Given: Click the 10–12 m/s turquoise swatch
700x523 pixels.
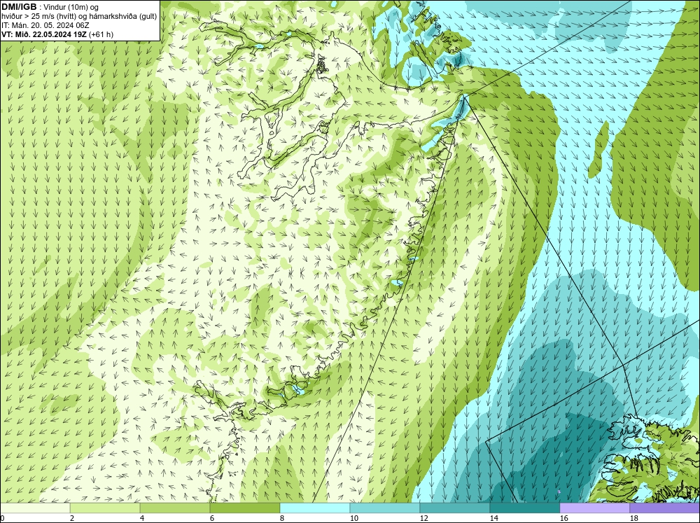Looking at the screenshot, I should coord(385,508).
